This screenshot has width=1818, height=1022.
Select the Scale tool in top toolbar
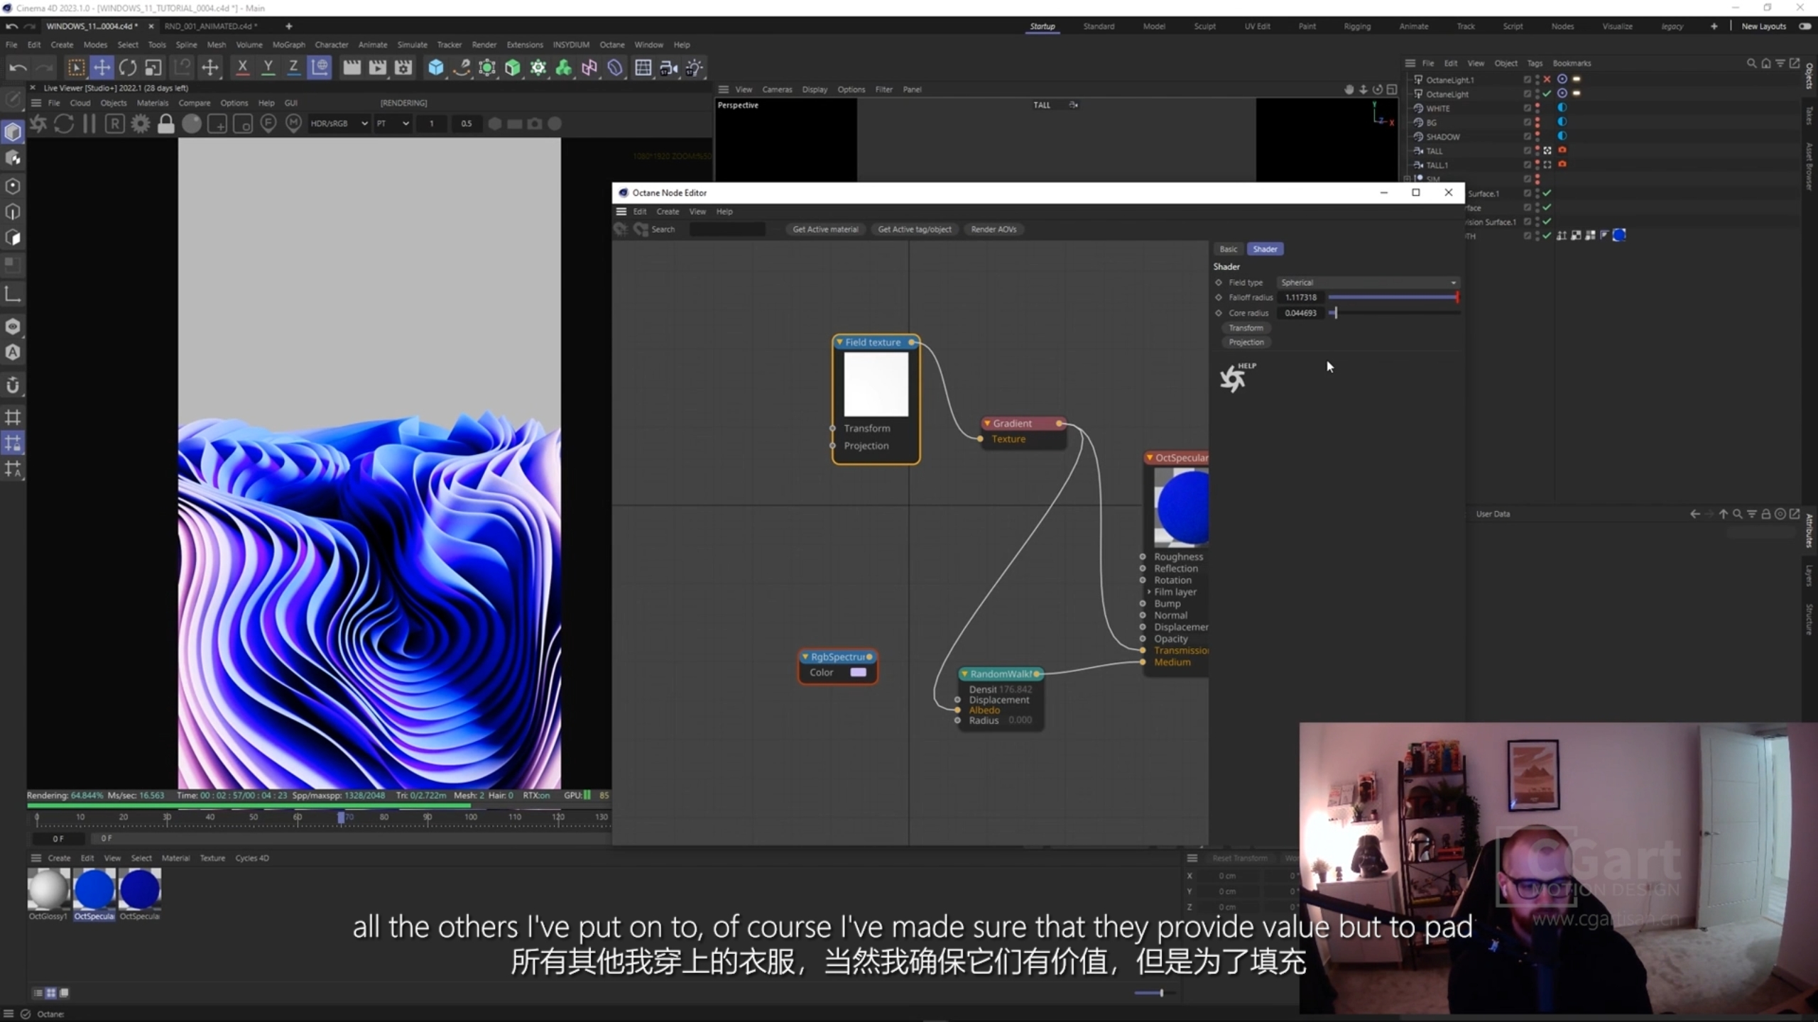pyautogui.click(x=153, y=67)
